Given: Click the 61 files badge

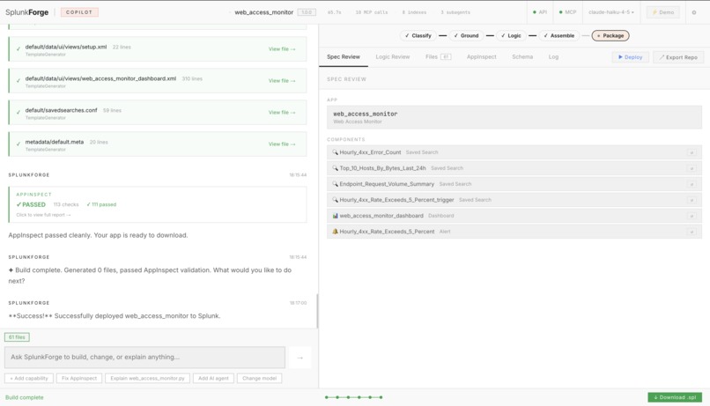Looking at the screenshot, I should pos(18,337).
